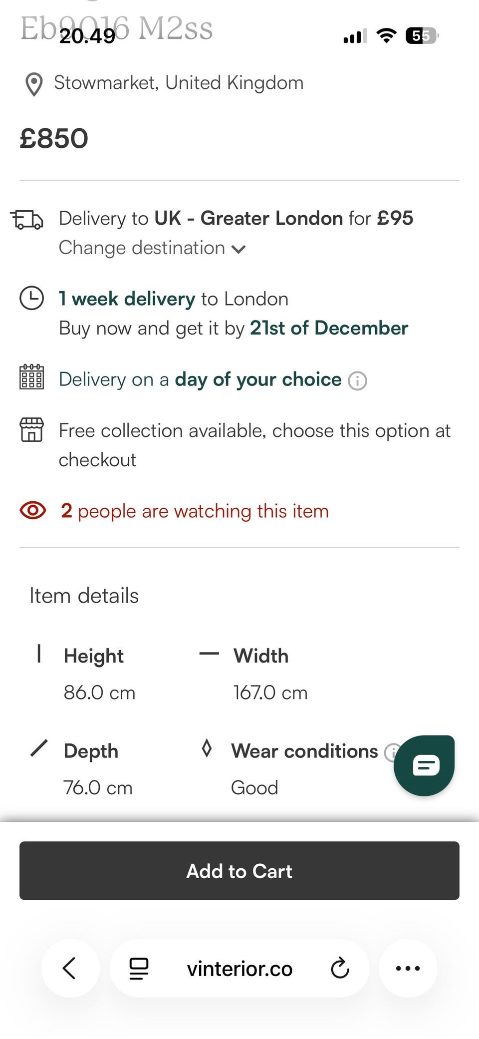Tap the store collection icon
This screenshot has width=479, height=1039.
click(x=31, y=429)
